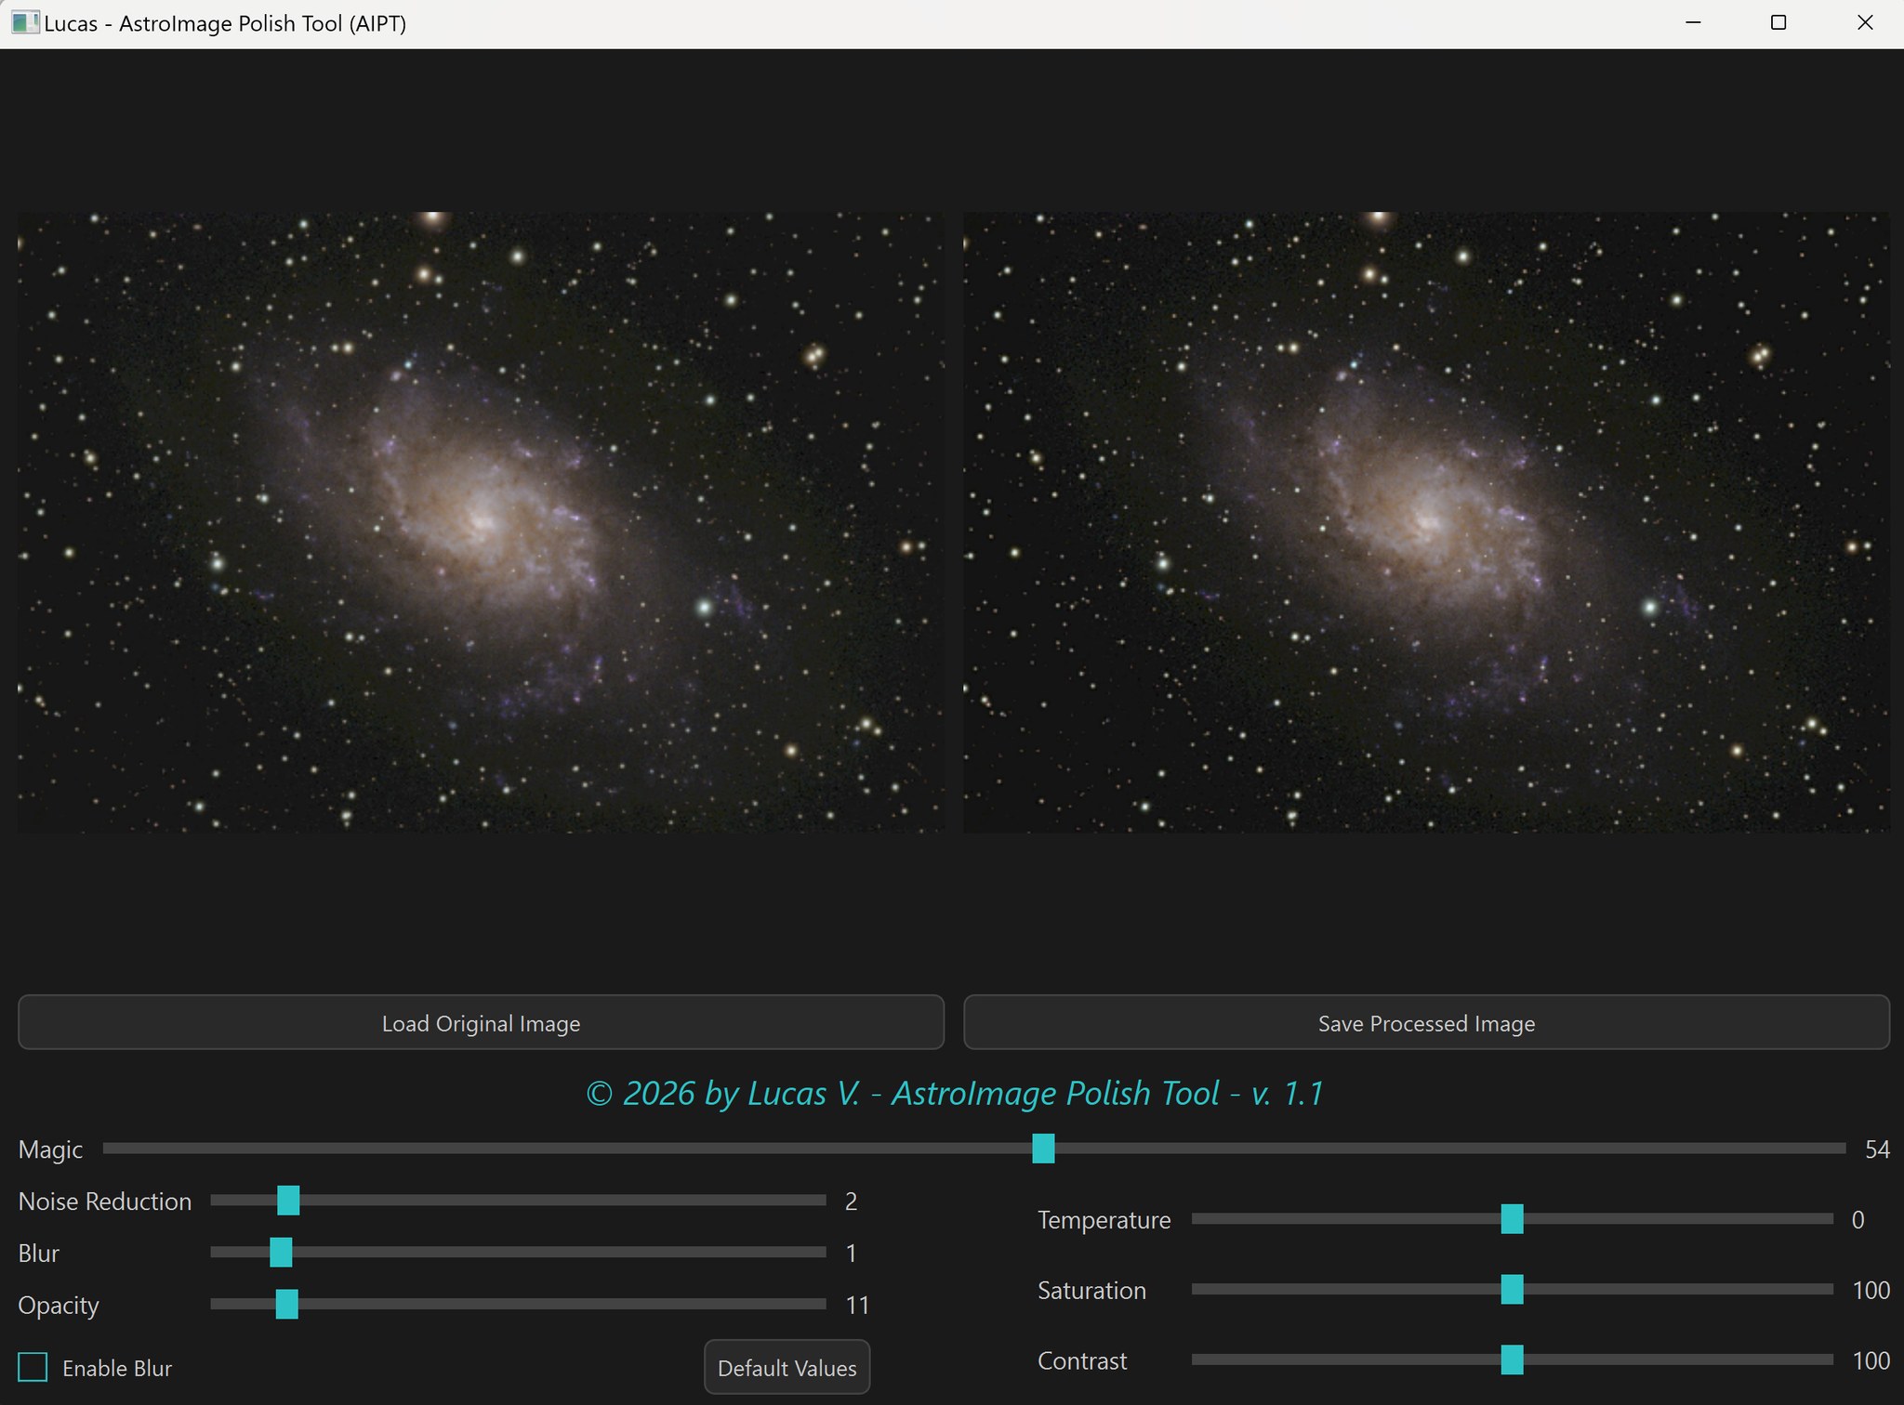Click the Temperature slider handle
The image size is (1904, 1405).
[x=1512, y=1219]
